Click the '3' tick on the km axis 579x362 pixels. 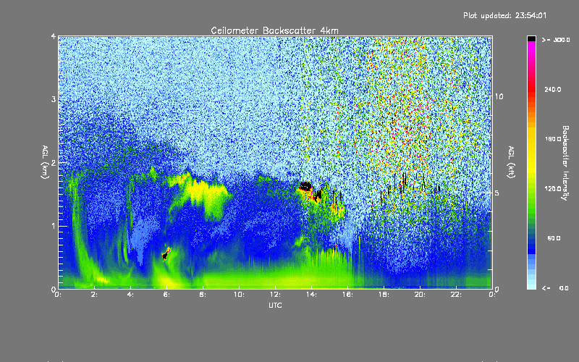click(x=54, y=99)
